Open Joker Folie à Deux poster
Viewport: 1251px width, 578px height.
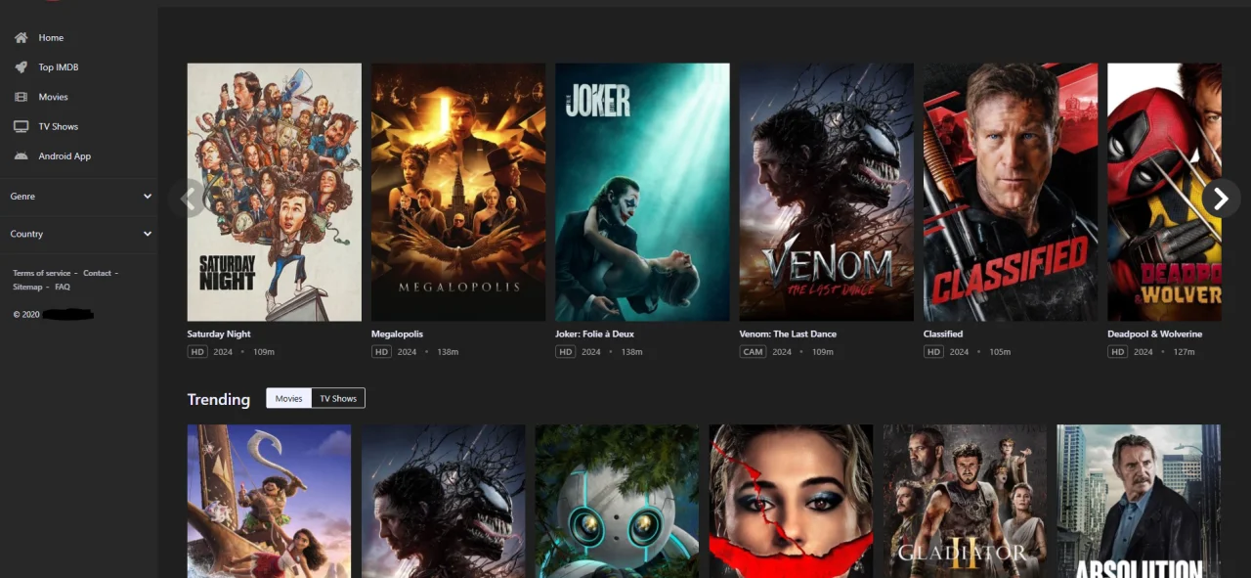[642, 192]
